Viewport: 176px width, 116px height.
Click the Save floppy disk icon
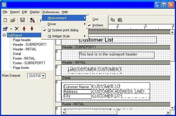(x=22, y=20)
